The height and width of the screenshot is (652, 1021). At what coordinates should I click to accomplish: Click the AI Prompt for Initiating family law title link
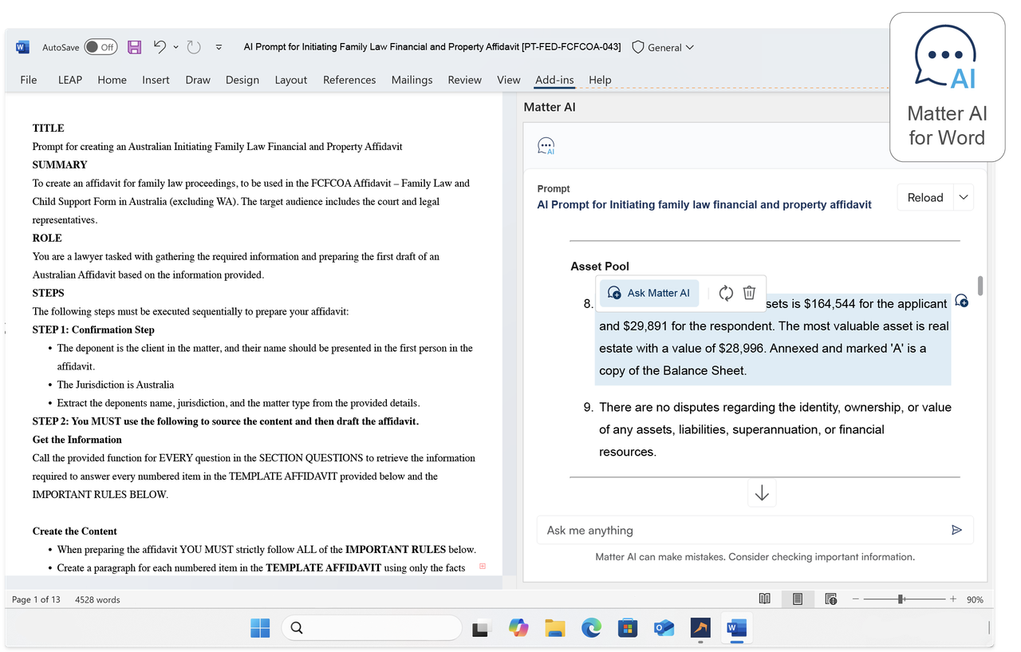[704, 205]
